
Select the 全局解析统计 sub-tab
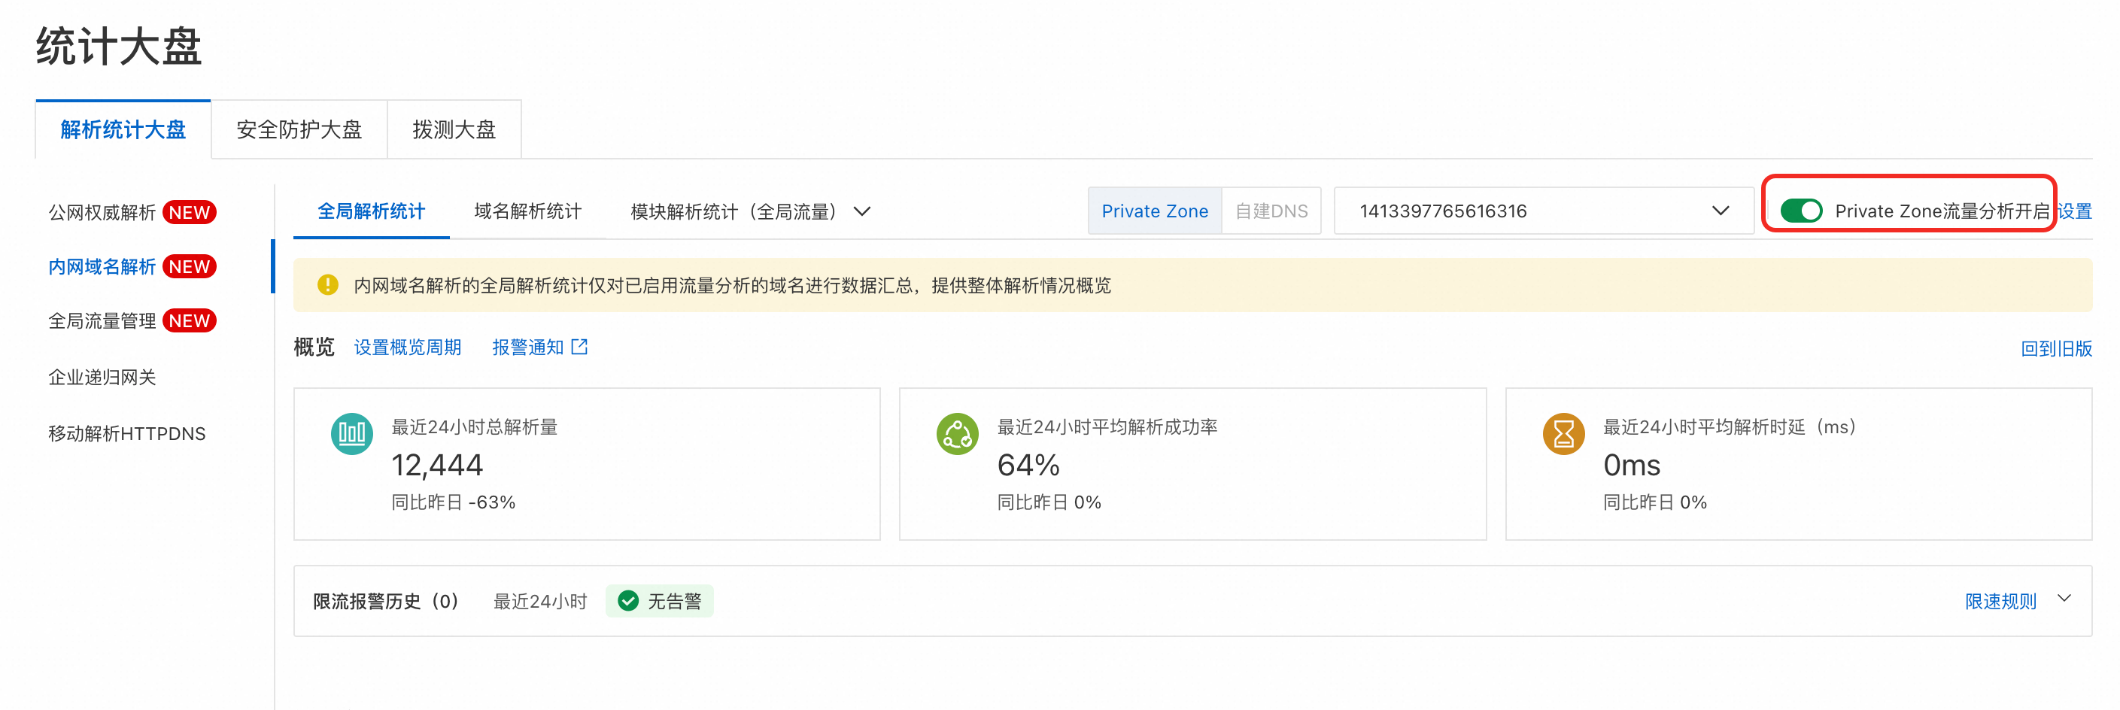click(371, 211)
